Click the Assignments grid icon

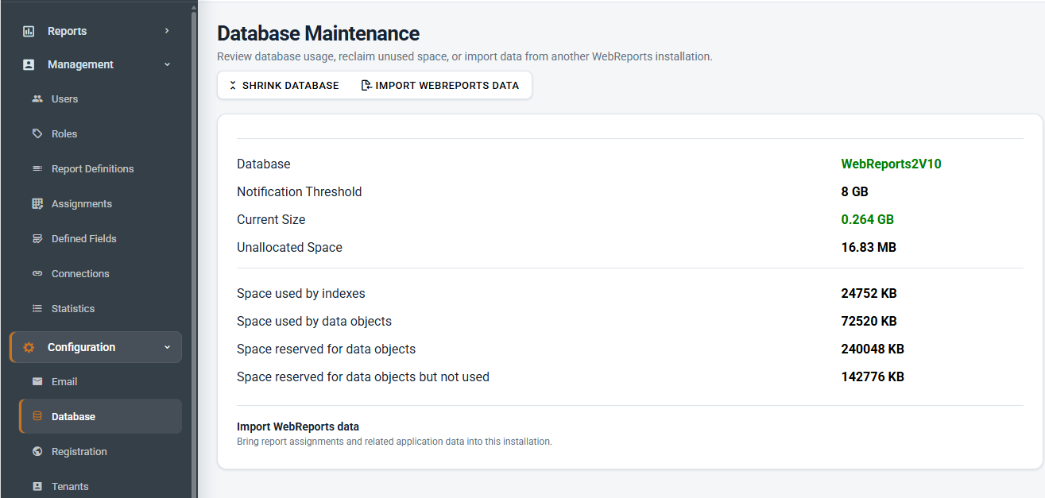point(37,204)
